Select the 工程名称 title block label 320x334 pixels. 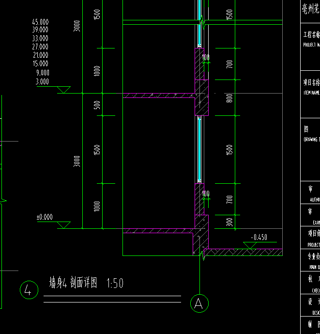click(311, 34)
